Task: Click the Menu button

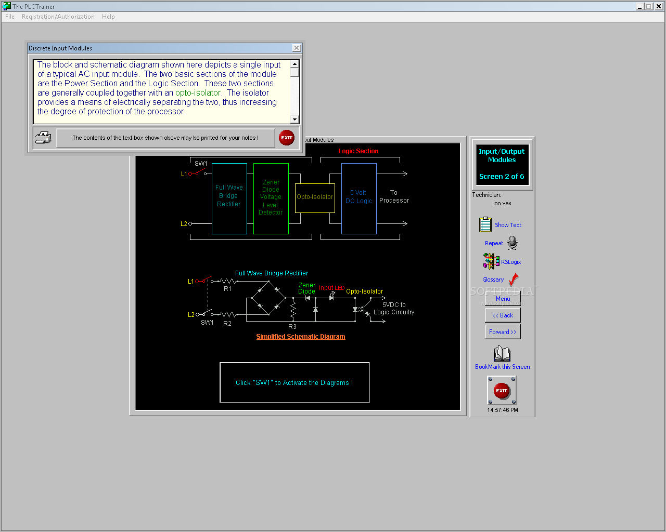Action: [503, 299]
